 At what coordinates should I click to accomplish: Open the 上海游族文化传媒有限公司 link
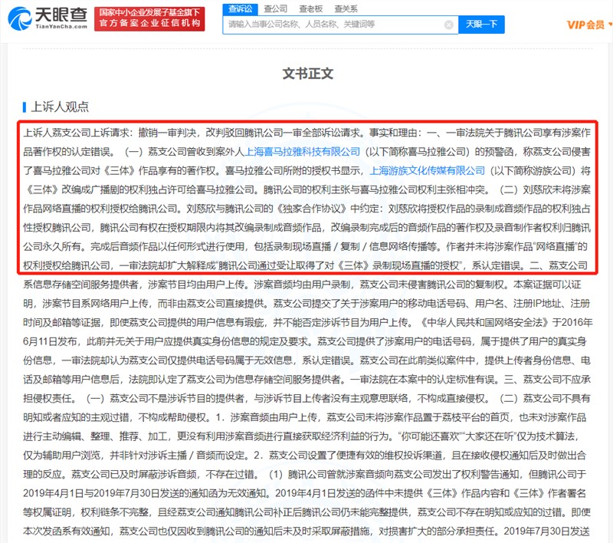point(428,170)
